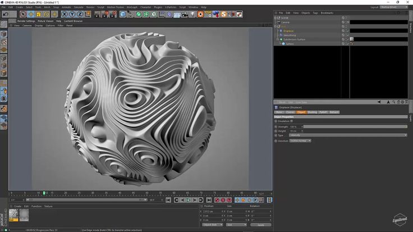Open viewport Cameras menu

pos(27,26)
